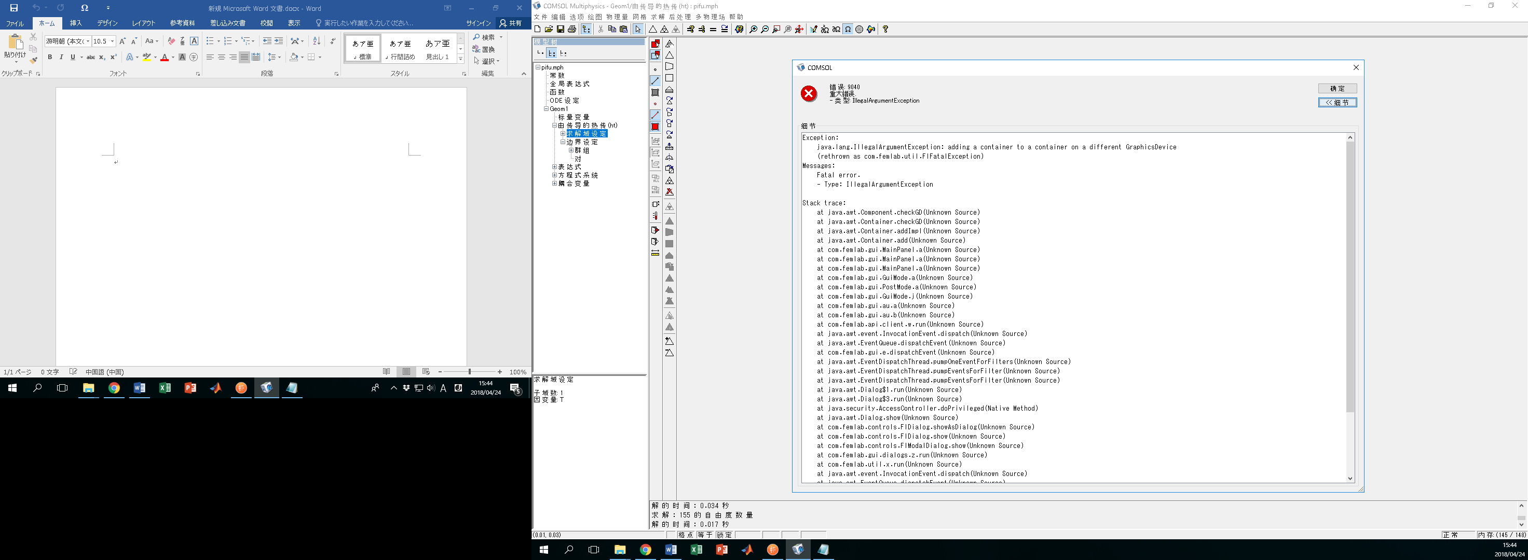This screenshot has width=1528, height=560.
Task: Expand the 表达式 tree node
Action: (x=555, y=167)
